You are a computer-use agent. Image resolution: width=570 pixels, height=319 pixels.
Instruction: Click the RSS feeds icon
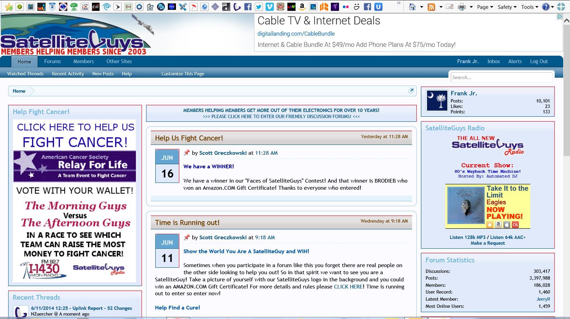431,7
